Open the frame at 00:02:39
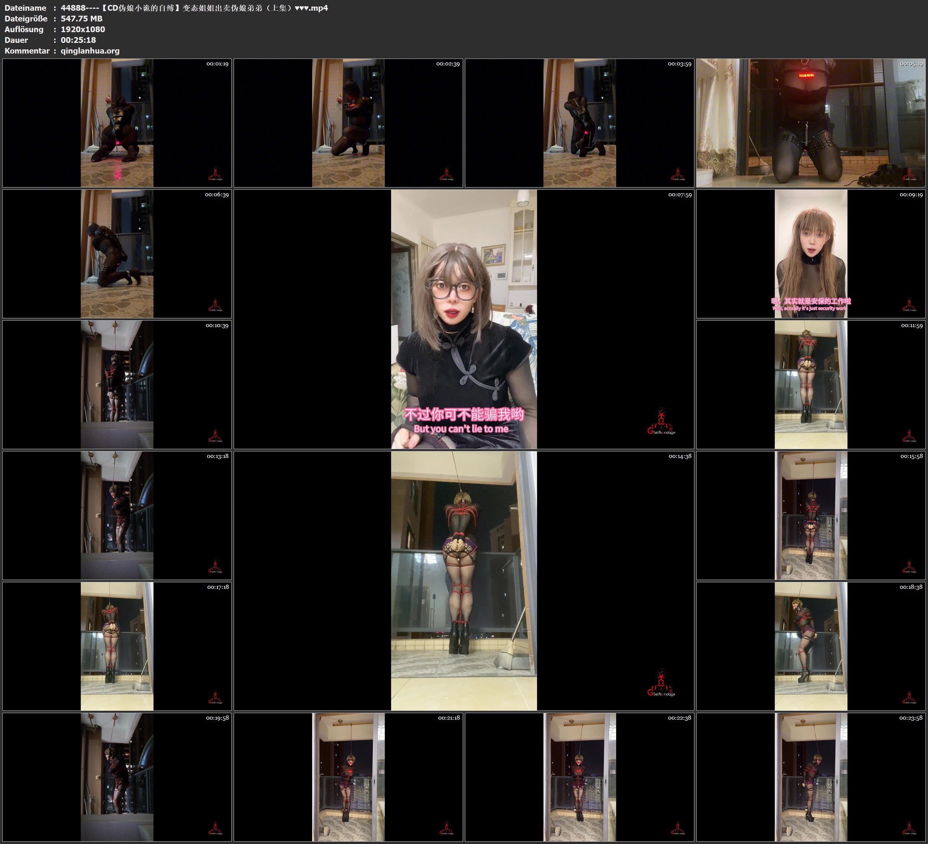 tap(348, 122)
